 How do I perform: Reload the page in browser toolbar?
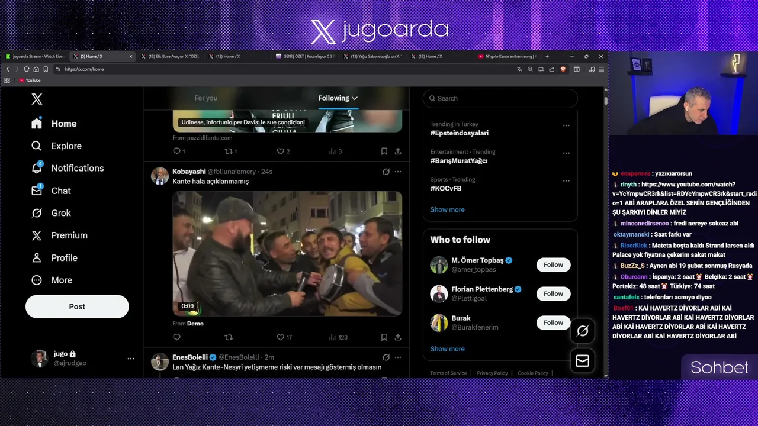[x=26, y=69]
